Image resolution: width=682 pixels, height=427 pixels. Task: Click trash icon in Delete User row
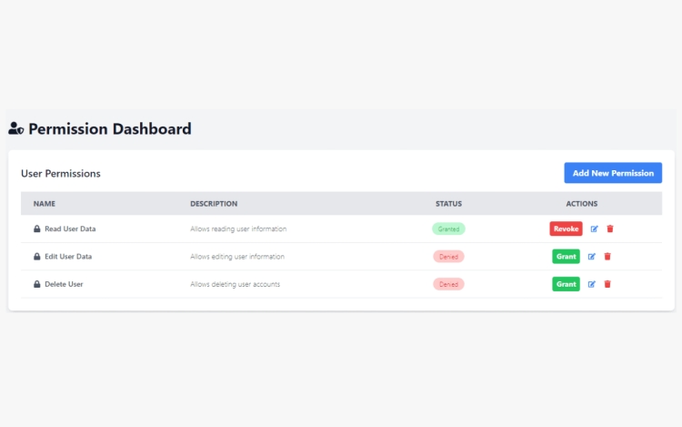(607, 284)
